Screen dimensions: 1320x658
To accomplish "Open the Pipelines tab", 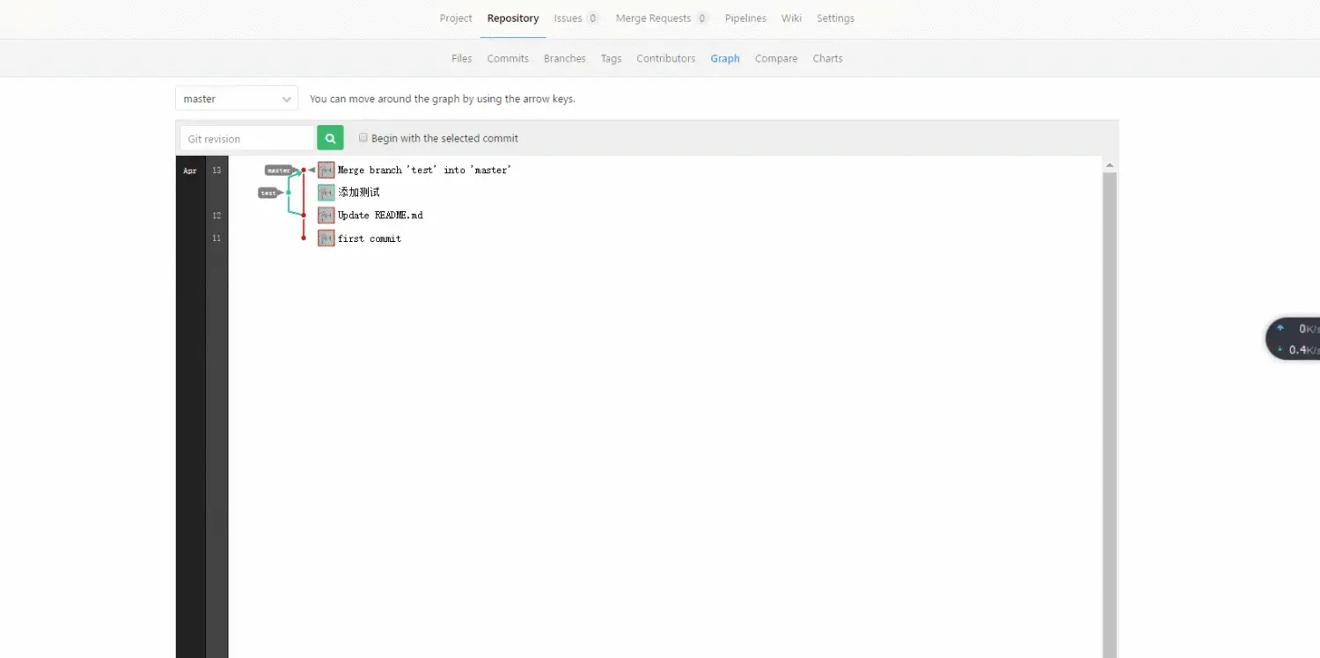I will (745, 18).
